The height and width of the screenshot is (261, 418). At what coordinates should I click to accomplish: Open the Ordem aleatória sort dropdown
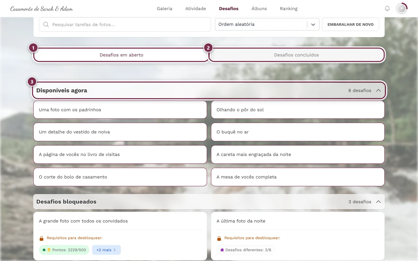tap(267, 24)
